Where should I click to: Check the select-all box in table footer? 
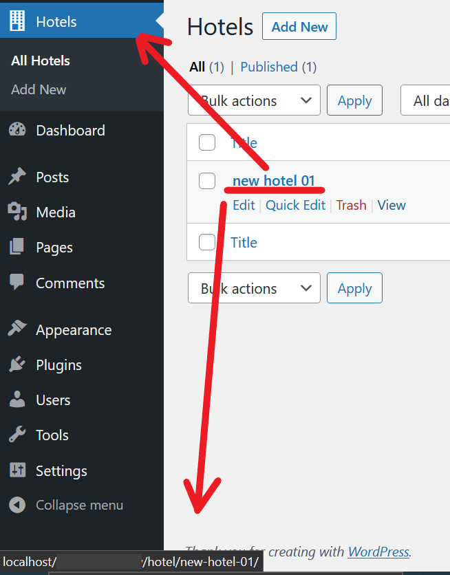click(x=207, y=242)
